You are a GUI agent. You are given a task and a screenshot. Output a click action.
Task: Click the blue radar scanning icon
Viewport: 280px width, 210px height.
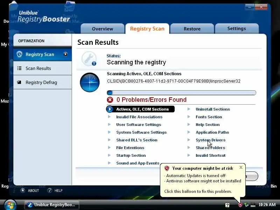click(x=90, y=82)
